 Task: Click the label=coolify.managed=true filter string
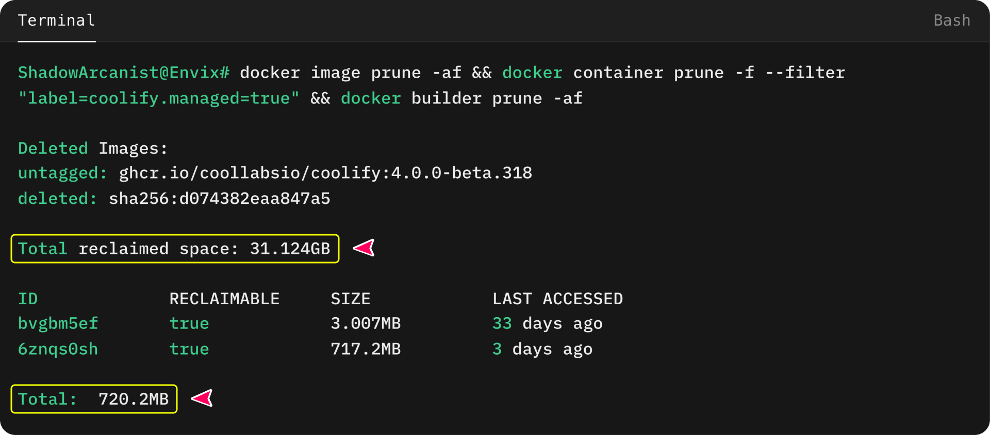159,98
